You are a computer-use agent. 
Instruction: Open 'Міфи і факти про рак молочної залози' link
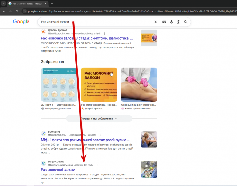tap(85, 140)
